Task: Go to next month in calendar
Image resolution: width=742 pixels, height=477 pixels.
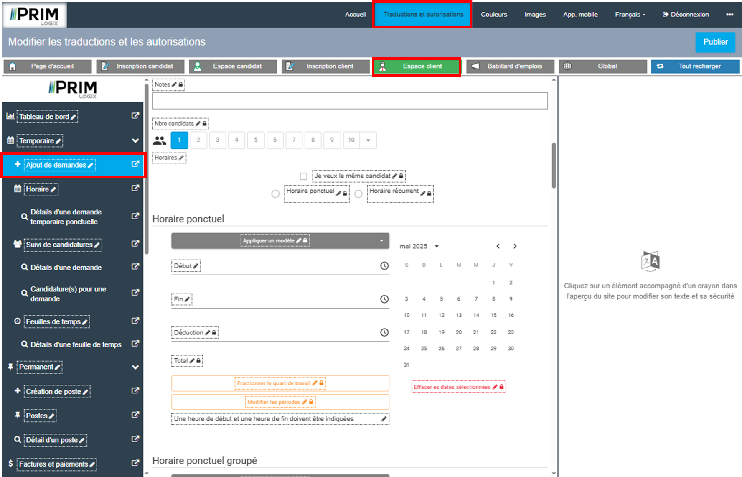Action: pyautogui.click(x=515, y=246)
